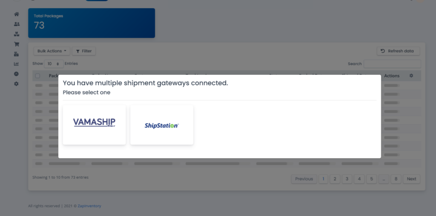Go to page 2 of results
The height and width of the screenshot is (216, 436).
[x=335, y=179]
